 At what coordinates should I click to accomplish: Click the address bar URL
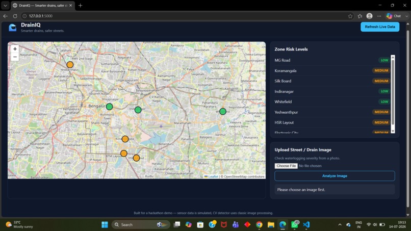pyautogui.click(x=41, y=16)
